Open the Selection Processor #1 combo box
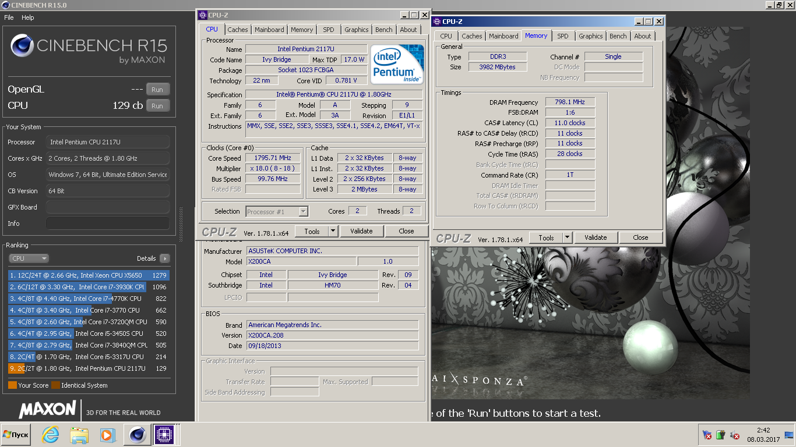The width and height of the screenshot is (796, 447). (277, 211)
